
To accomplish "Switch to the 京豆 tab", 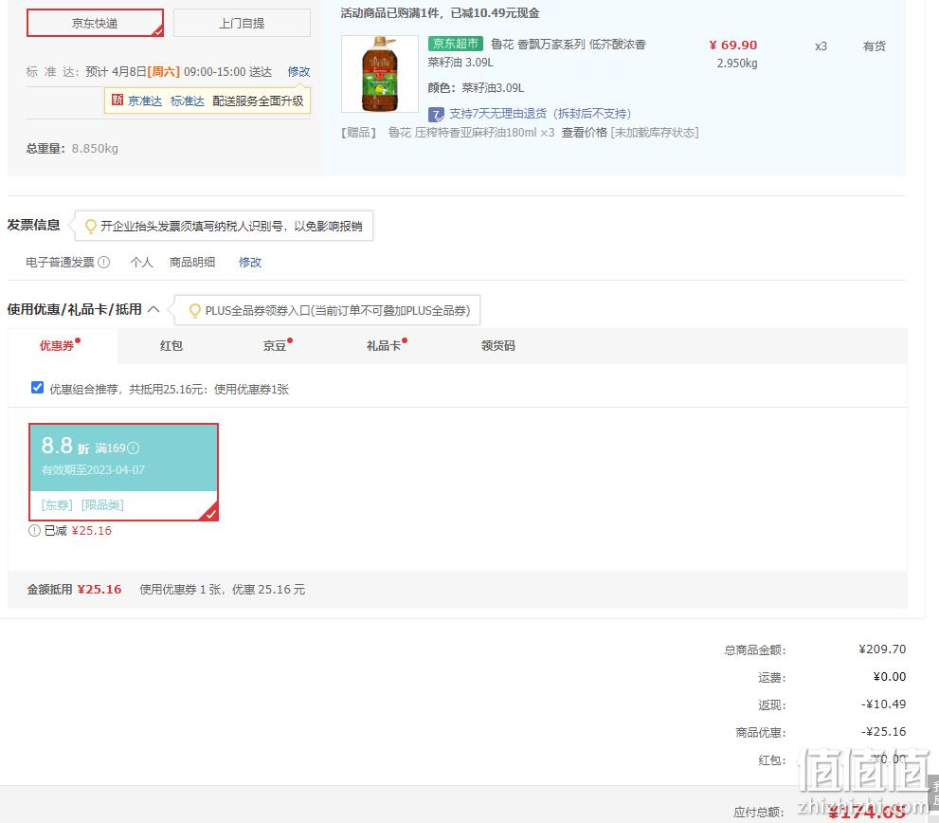I will [x=275, y=345].
